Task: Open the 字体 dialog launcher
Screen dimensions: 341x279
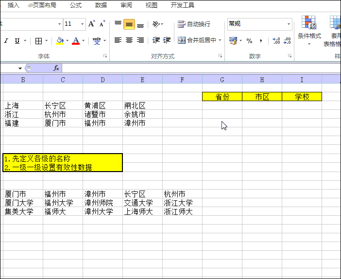Action: tap(105, 56)
